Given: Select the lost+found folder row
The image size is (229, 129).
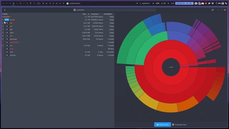Looking at the screenshot, I should (58, 42).
